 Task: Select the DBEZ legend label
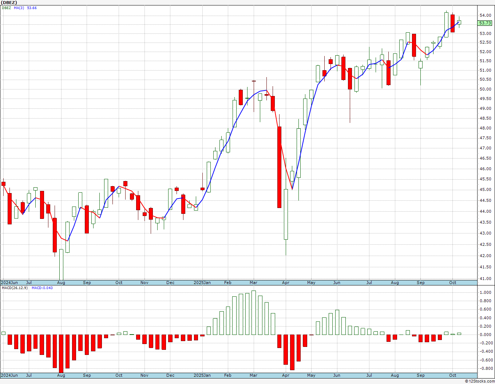[x=7, y=8]
